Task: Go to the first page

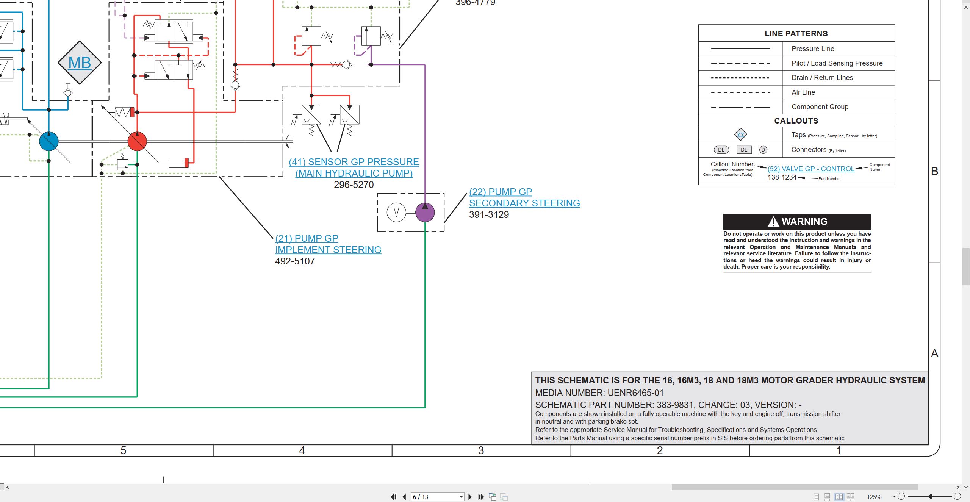Action: [394, 497]
